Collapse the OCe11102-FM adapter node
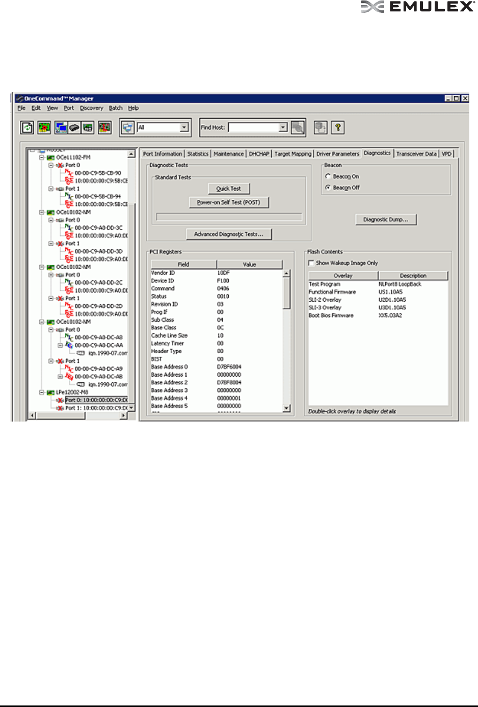The image size is (478, 707). (x=42, y=158)
